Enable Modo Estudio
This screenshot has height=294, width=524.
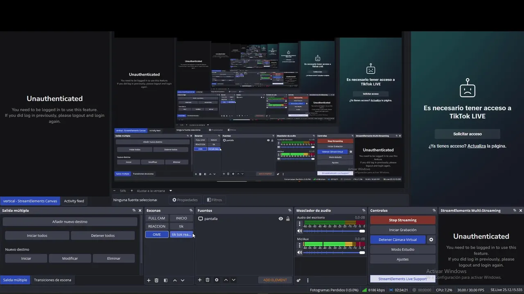(x=403, y=249)
